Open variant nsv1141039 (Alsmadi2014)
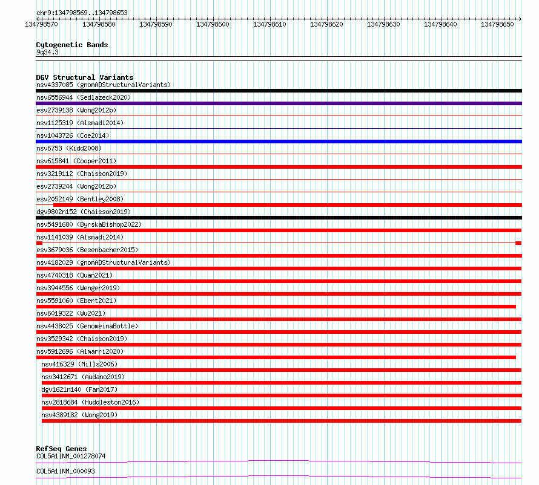 [80, 237]
